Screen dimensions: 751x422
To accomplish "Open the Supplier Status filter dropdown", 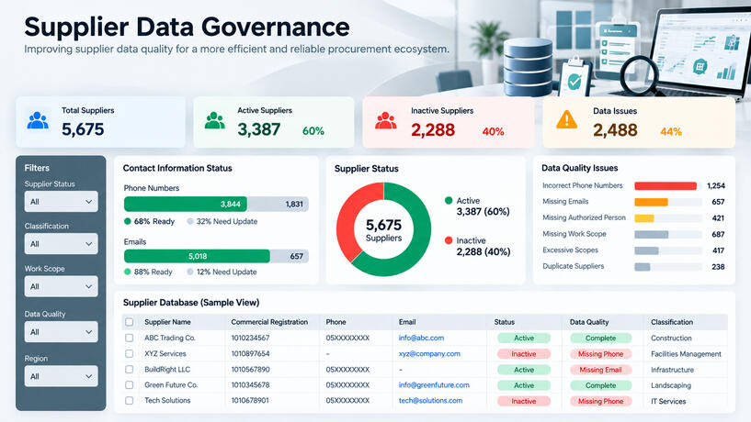I will [62, 202].
